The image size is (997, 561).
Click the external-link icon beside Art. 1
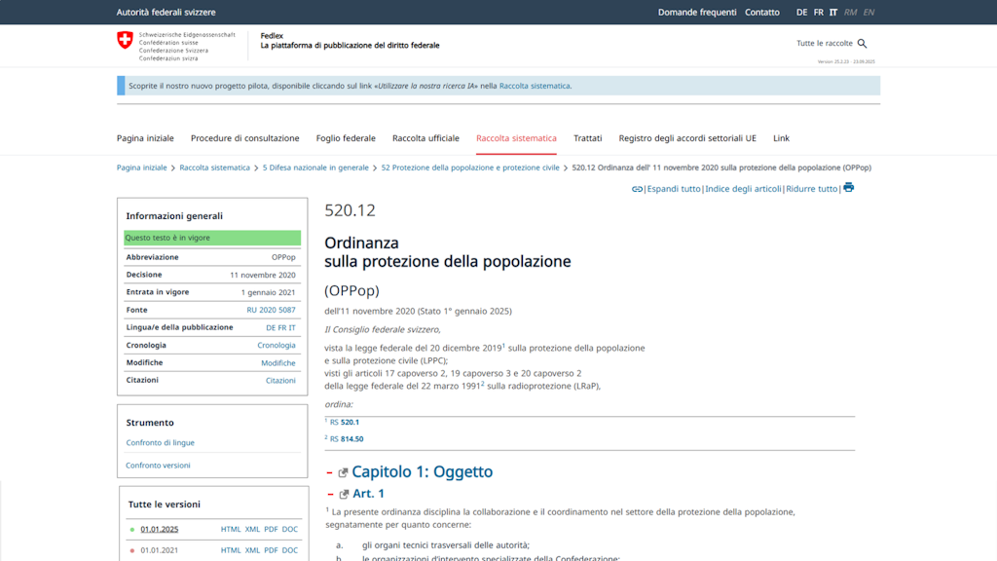click(x=343, y=493)
